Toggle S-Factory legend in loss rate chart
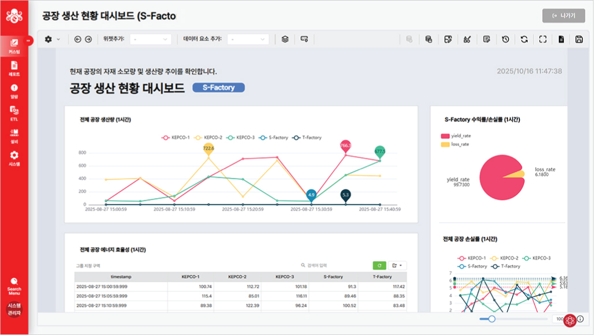594x335 pixels. coord(472,266)
